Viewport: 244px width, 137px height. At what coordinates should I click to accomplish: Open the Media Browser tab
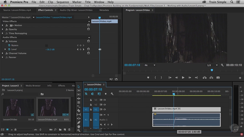[x=33, y=86]
